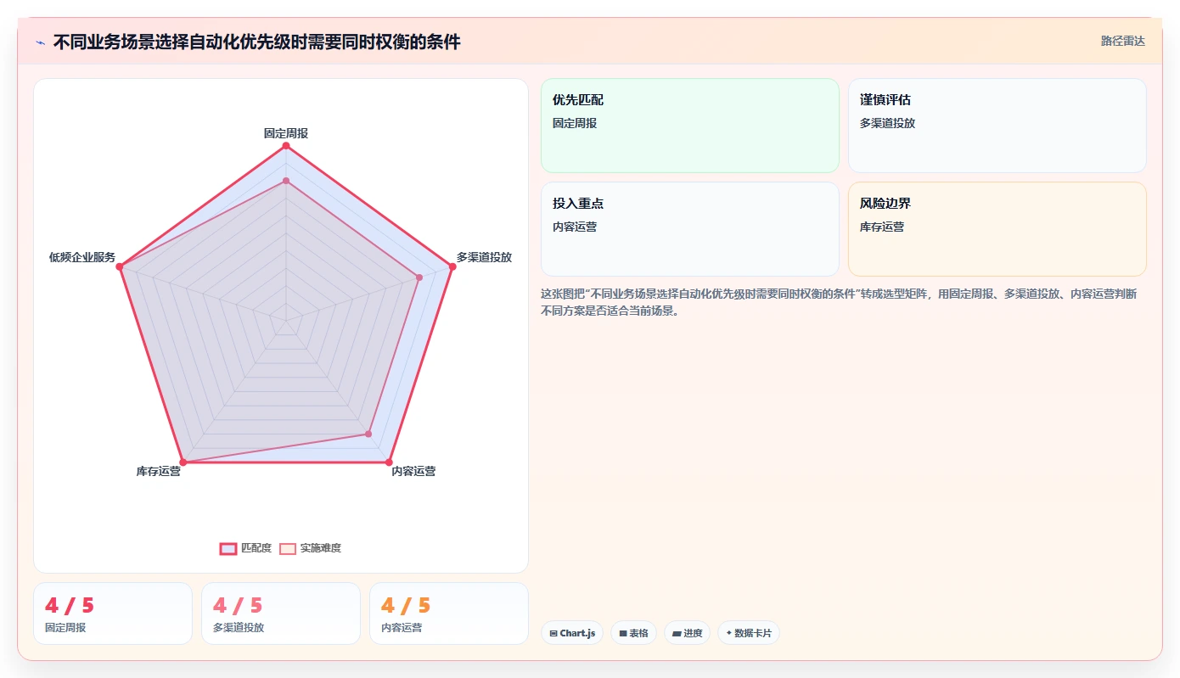Click the outer 匹配度 point on 内容运营 axis

389,462
